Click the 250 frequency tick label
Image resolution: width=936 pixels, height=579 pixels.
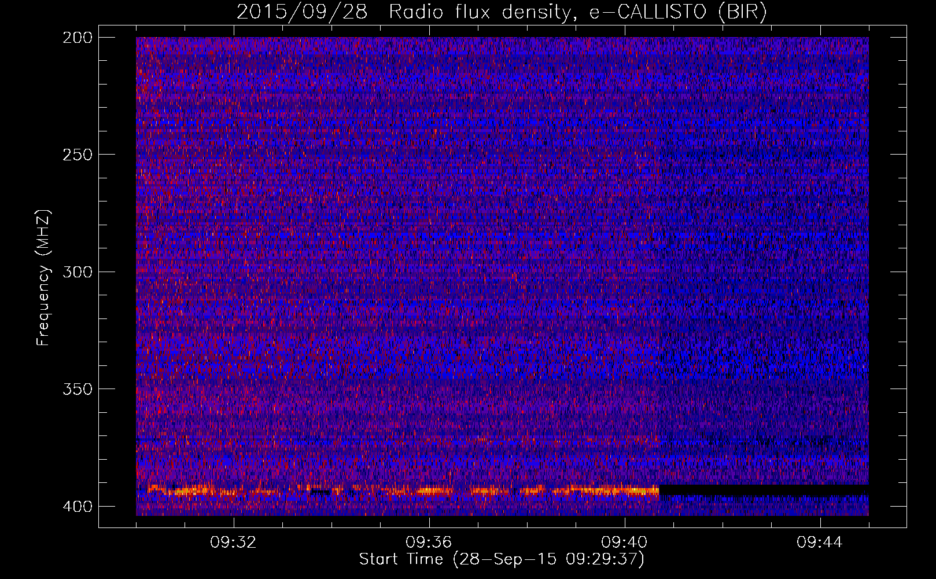[77, 155]
